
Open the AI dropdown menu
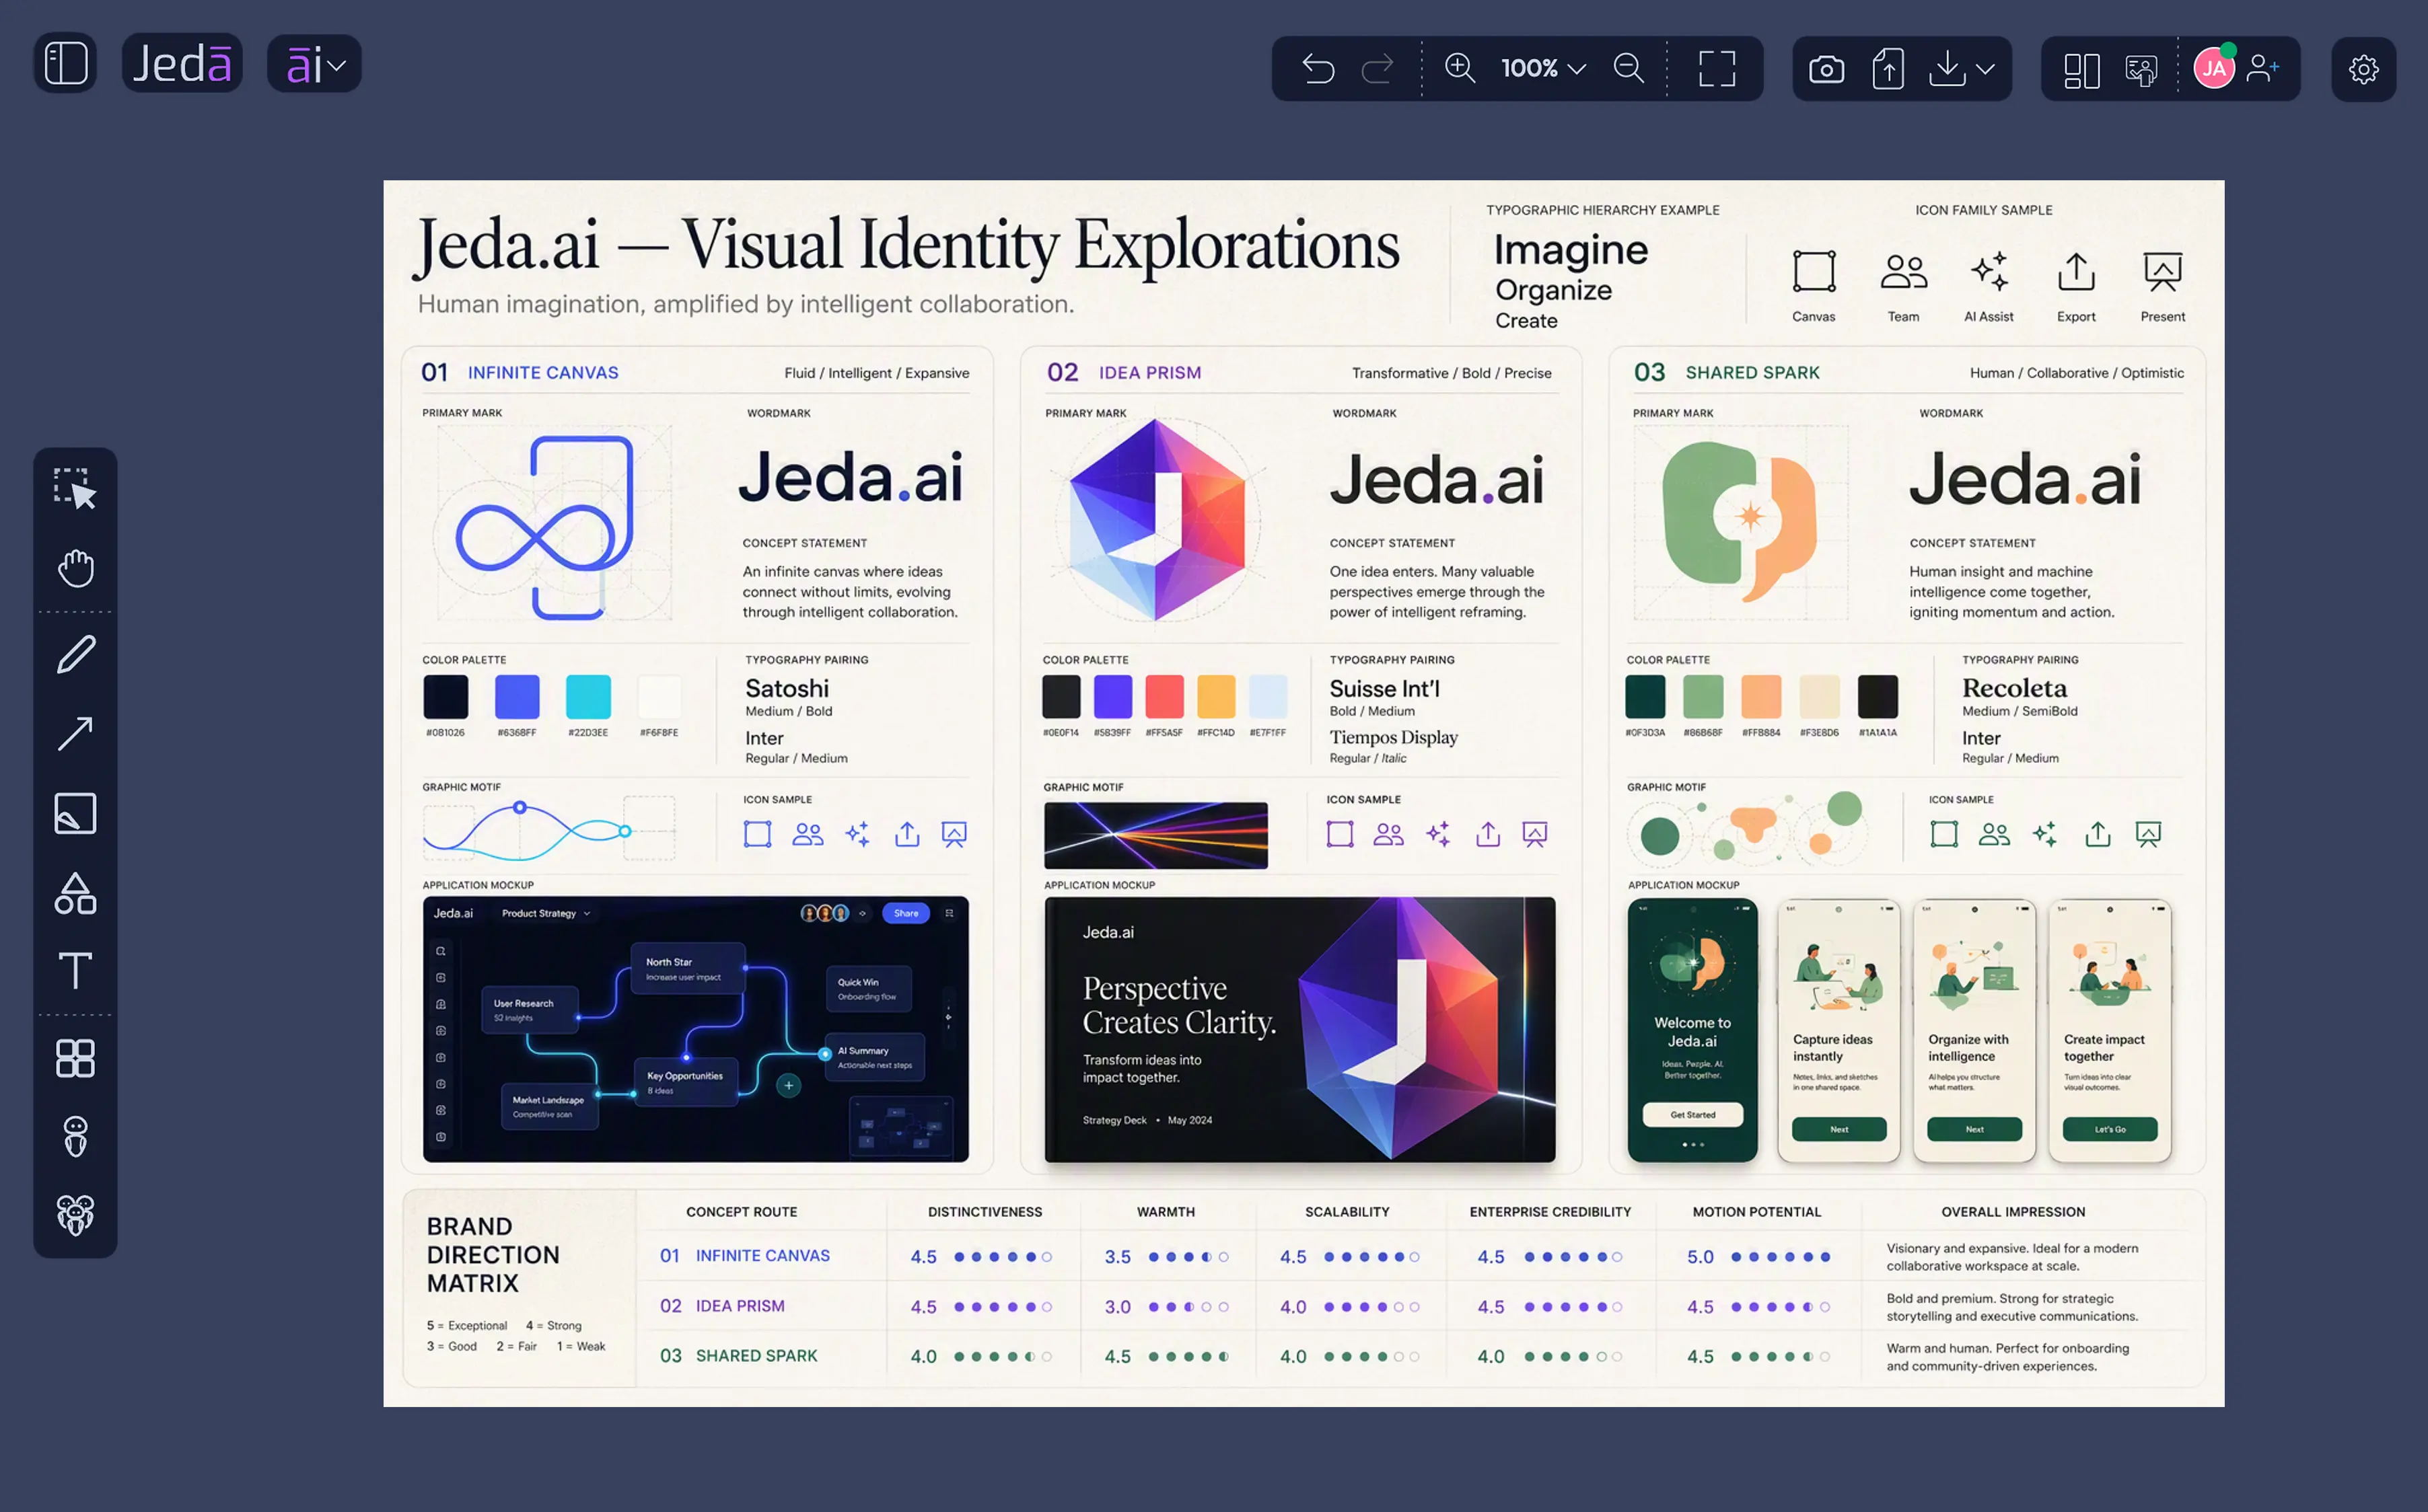tap(314, 65)
